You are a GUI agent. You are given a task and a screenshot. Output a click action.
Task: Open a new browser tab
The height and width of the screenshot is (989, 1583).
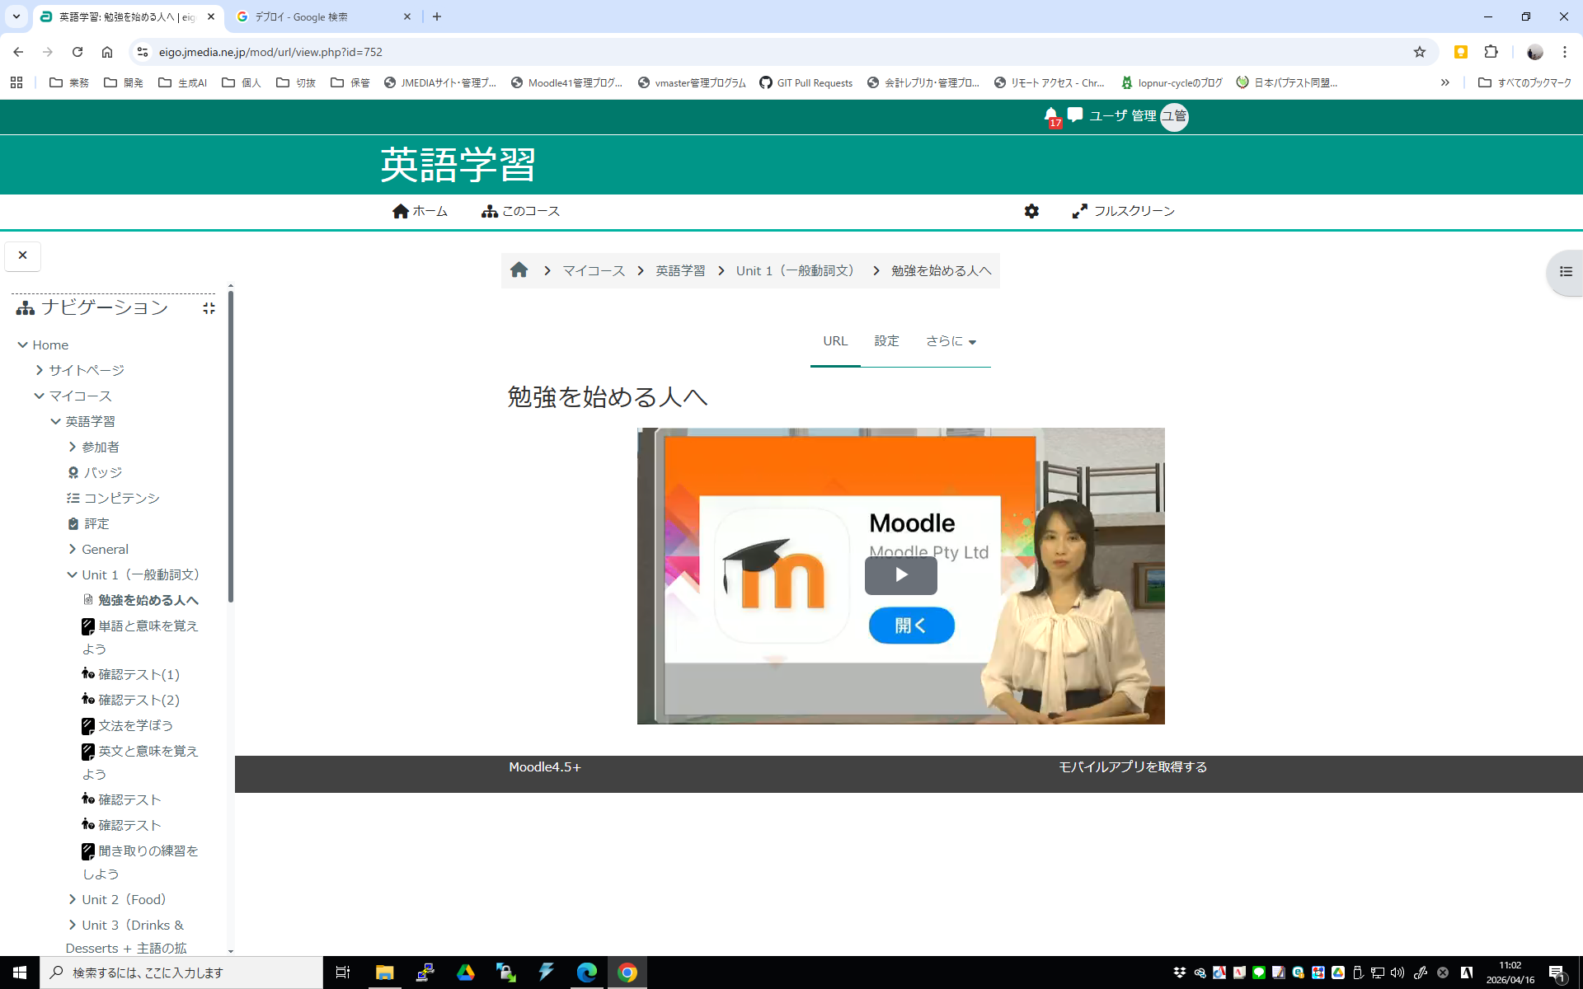437,16
